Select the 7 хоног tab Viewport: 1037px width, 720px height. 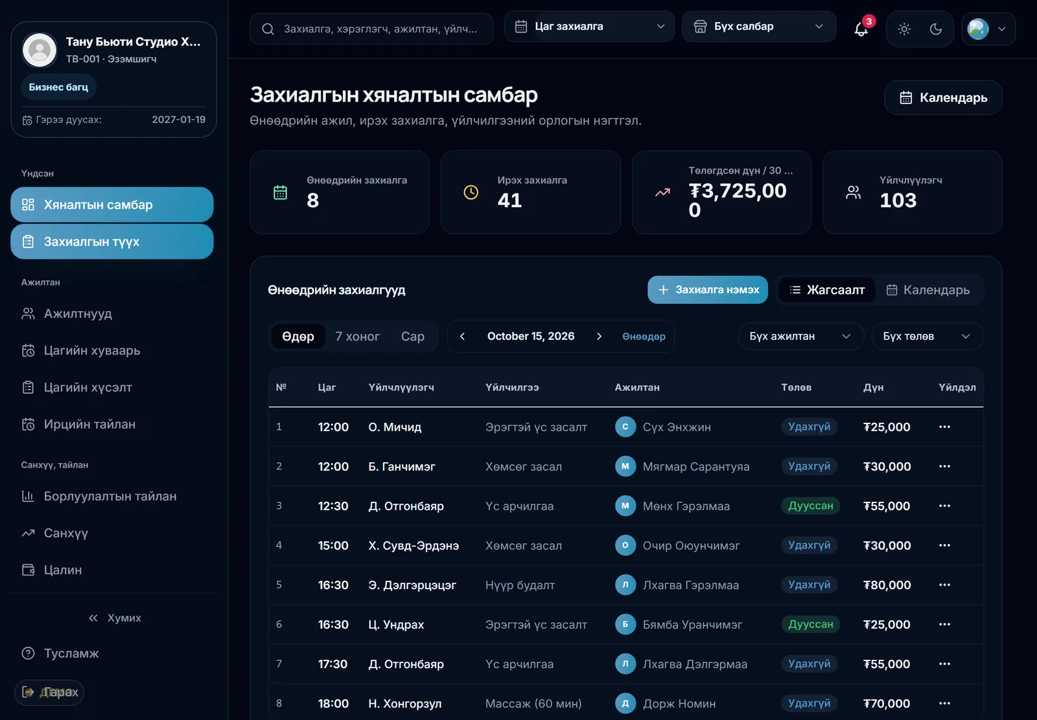pos(357,337)
